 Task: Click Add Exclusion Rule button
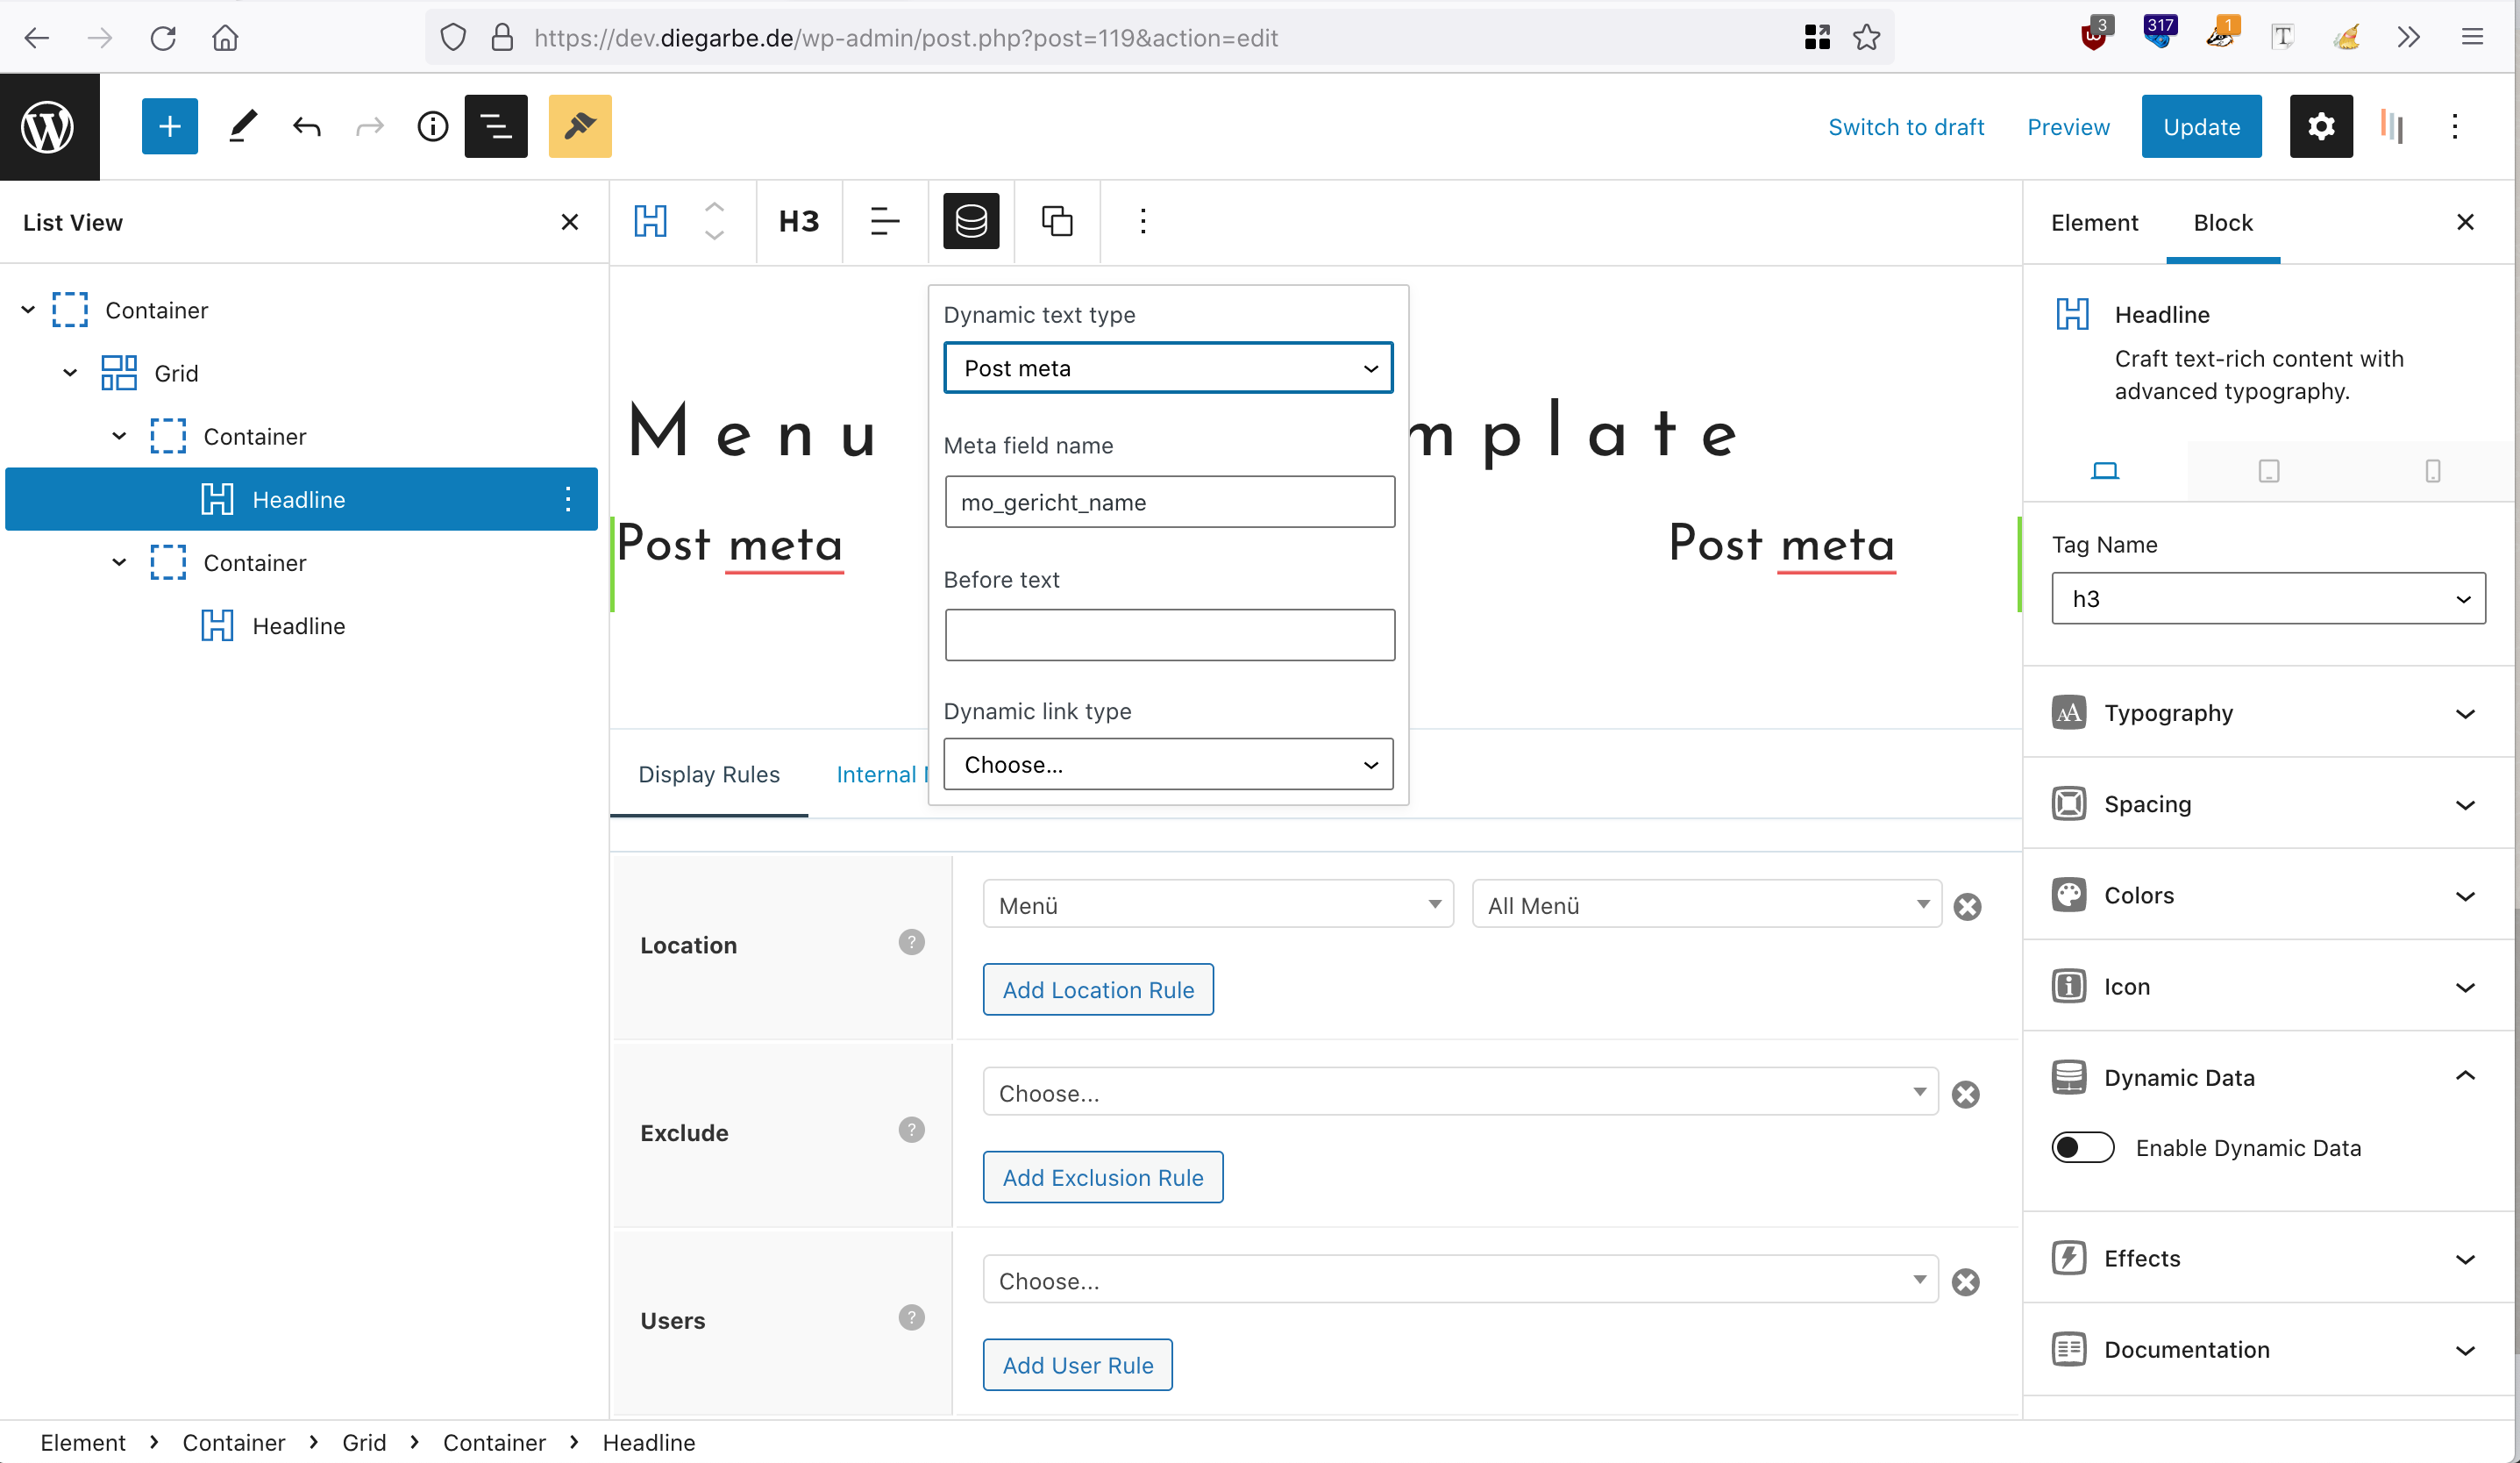(1103, 1177)
